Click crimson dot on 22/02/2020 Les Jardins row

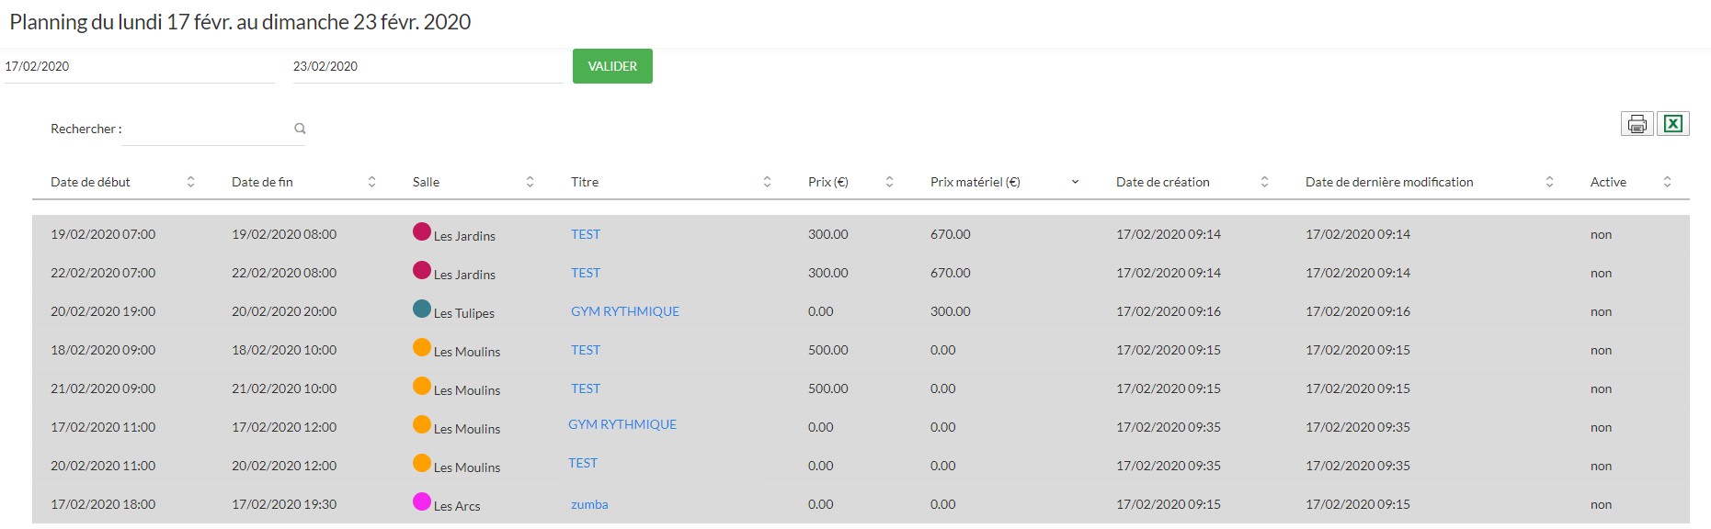[x=422, y=270]
